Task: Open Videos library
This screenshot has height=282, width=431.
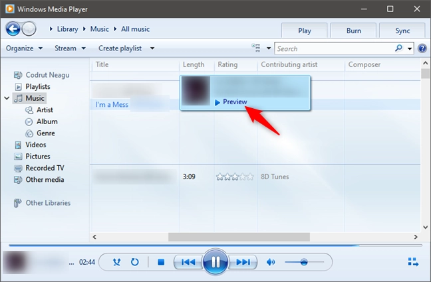Action: point(30,145)
